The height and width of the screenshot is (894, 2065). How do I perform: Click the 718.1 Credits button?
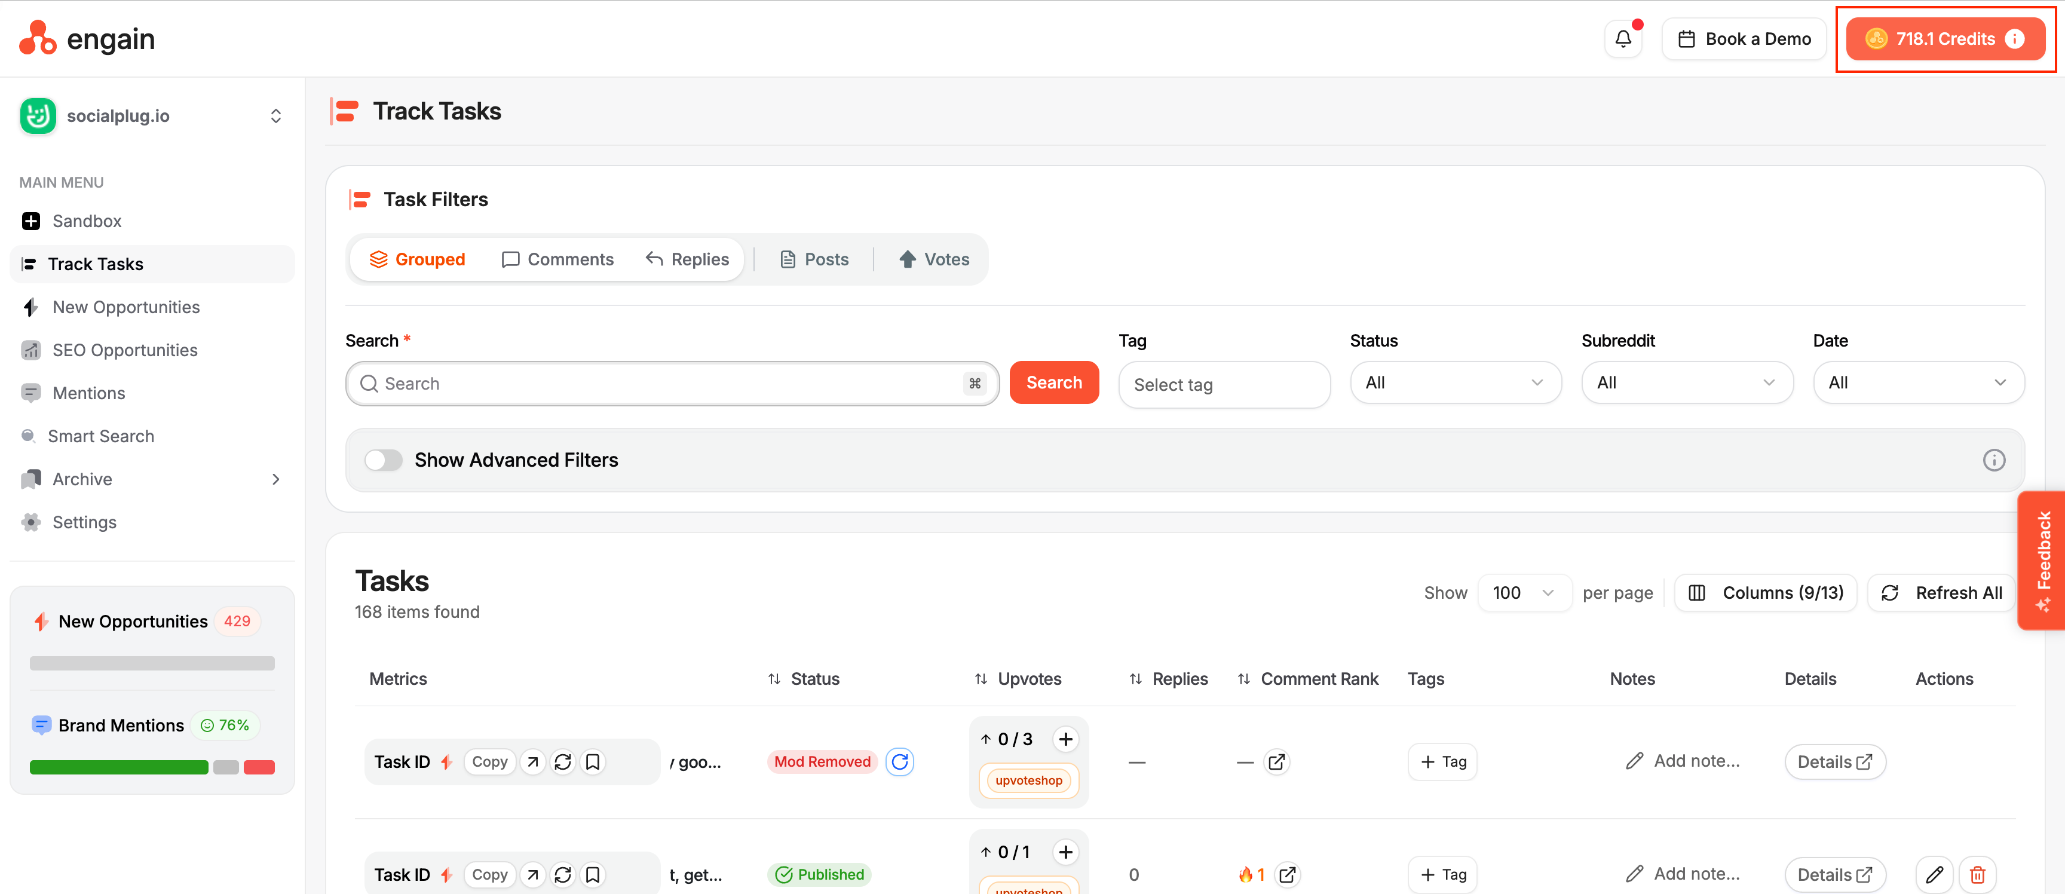click(x=1945, y=38)
